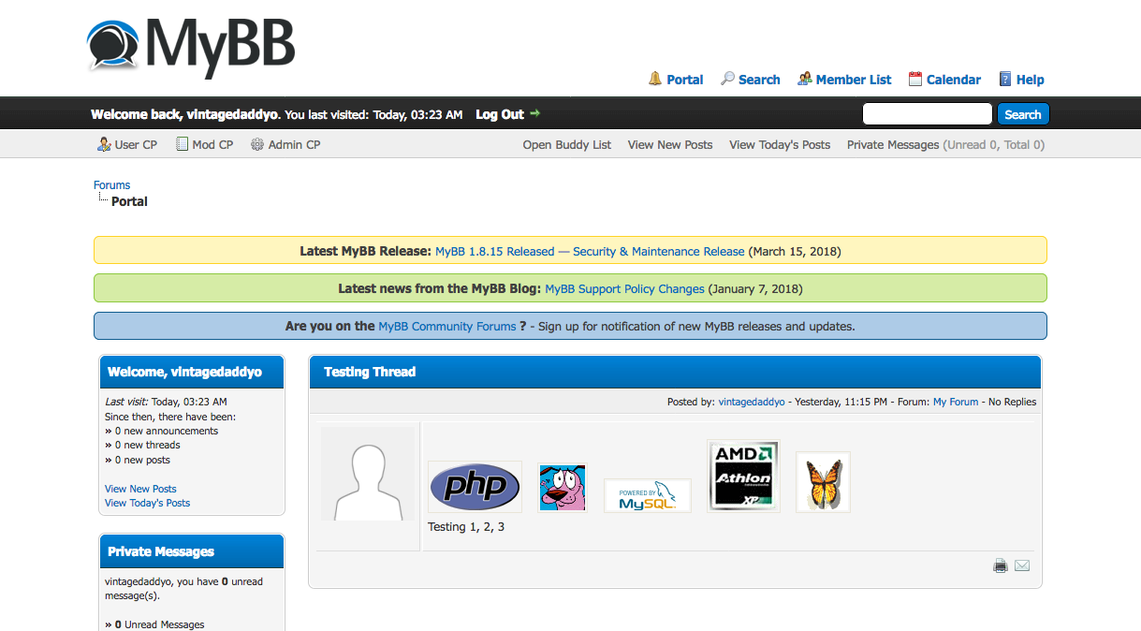Click the search text field
Screen dimensions: 1141x631
[x=927, y=114]
